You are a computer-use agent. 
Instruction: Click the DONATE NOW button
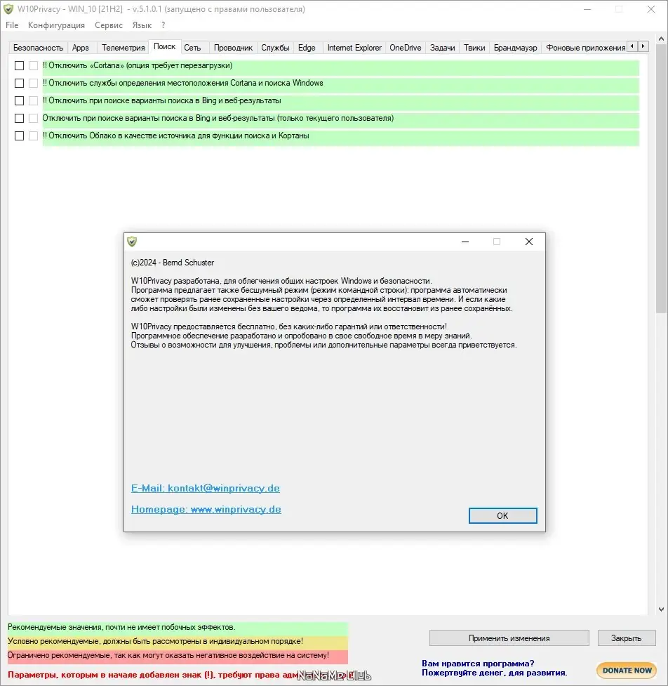click(x=627, y=671)
